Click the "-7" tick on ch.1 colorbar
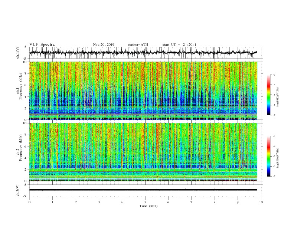294x227 pixels. (274, 115)
